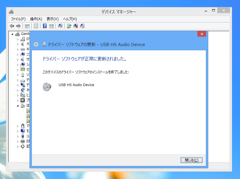Click Update driver software toolbar icon
This screenshot has height=179, width=240.
point(69,26)
